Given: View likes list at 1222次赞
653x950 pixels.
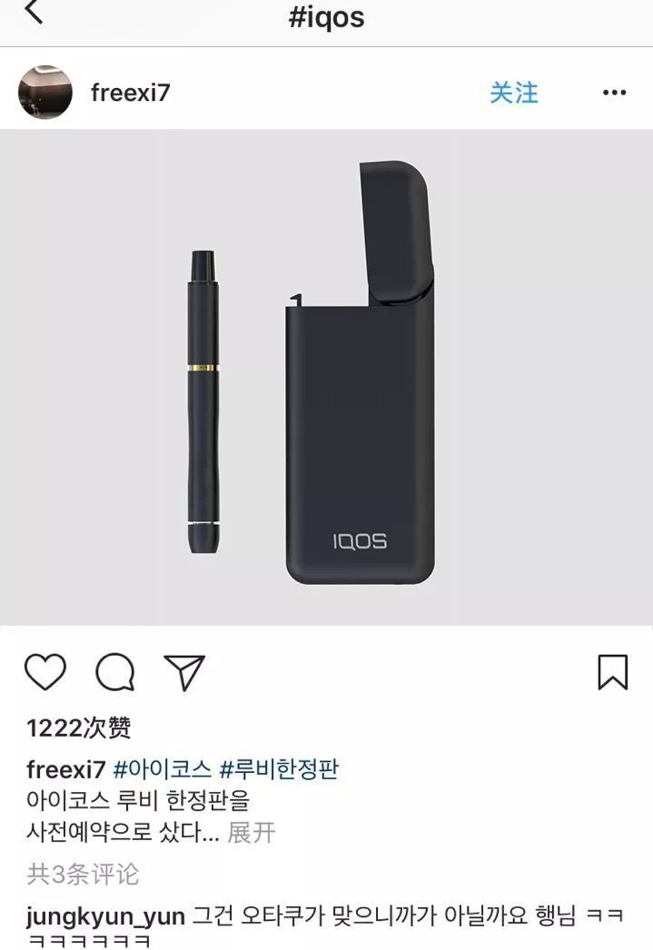Looking at the screenshot, I should pyautogui.click(x=79, y=727).
